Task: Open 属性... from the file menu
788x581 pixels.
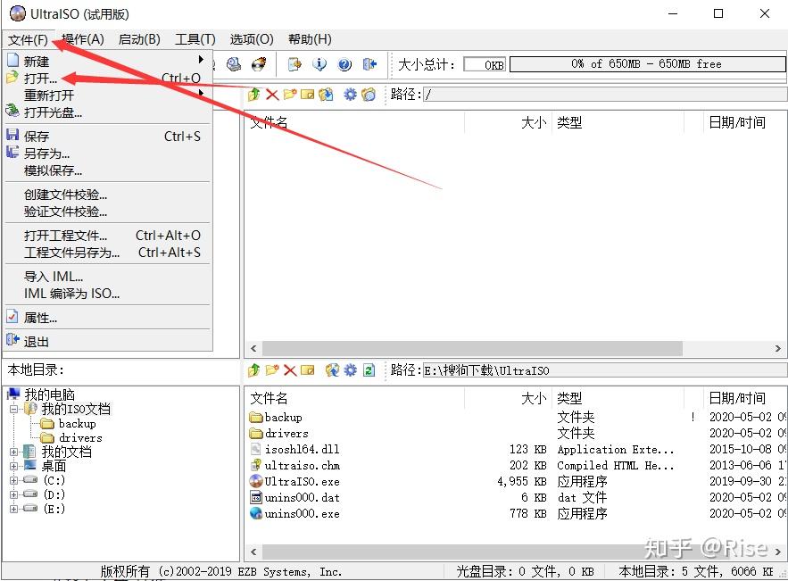Action: (107, 318)
